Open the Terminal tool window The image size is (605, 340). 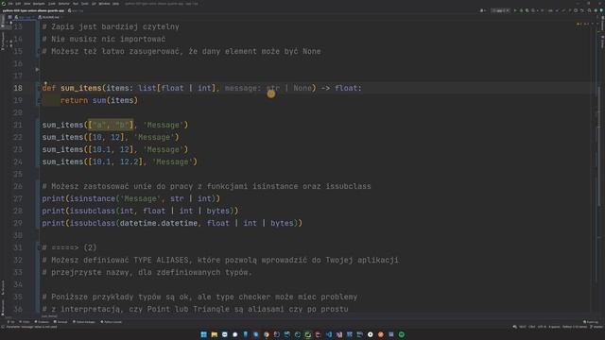[x=60, y=322]
